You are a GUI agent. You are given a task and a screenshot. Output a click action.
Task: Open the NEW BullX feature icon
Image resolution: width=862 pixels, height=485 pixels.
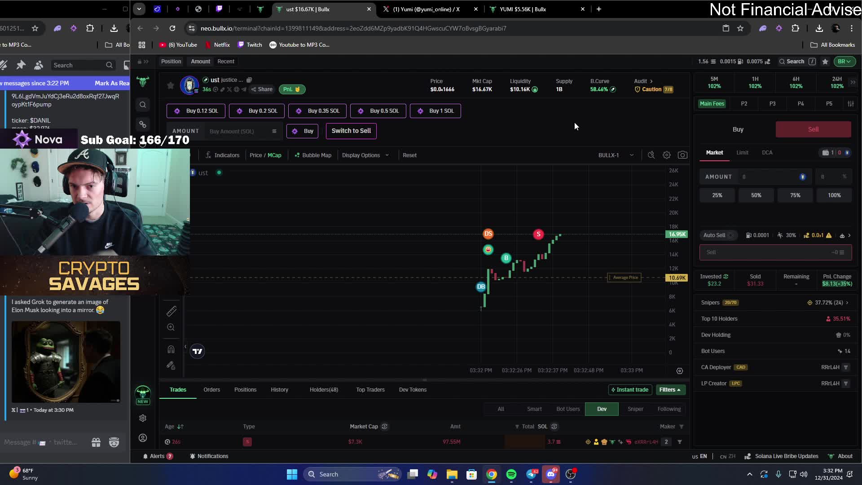[x=143, y=395]
